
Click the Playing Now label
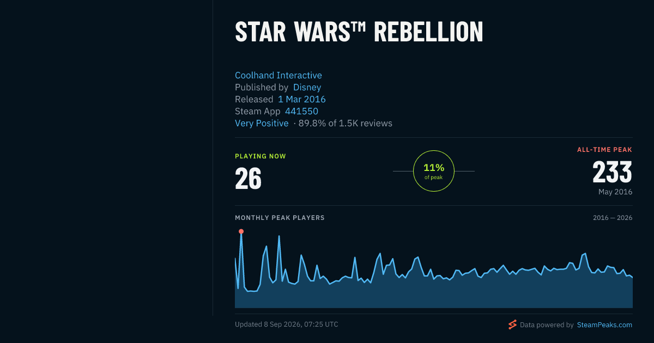261,156
